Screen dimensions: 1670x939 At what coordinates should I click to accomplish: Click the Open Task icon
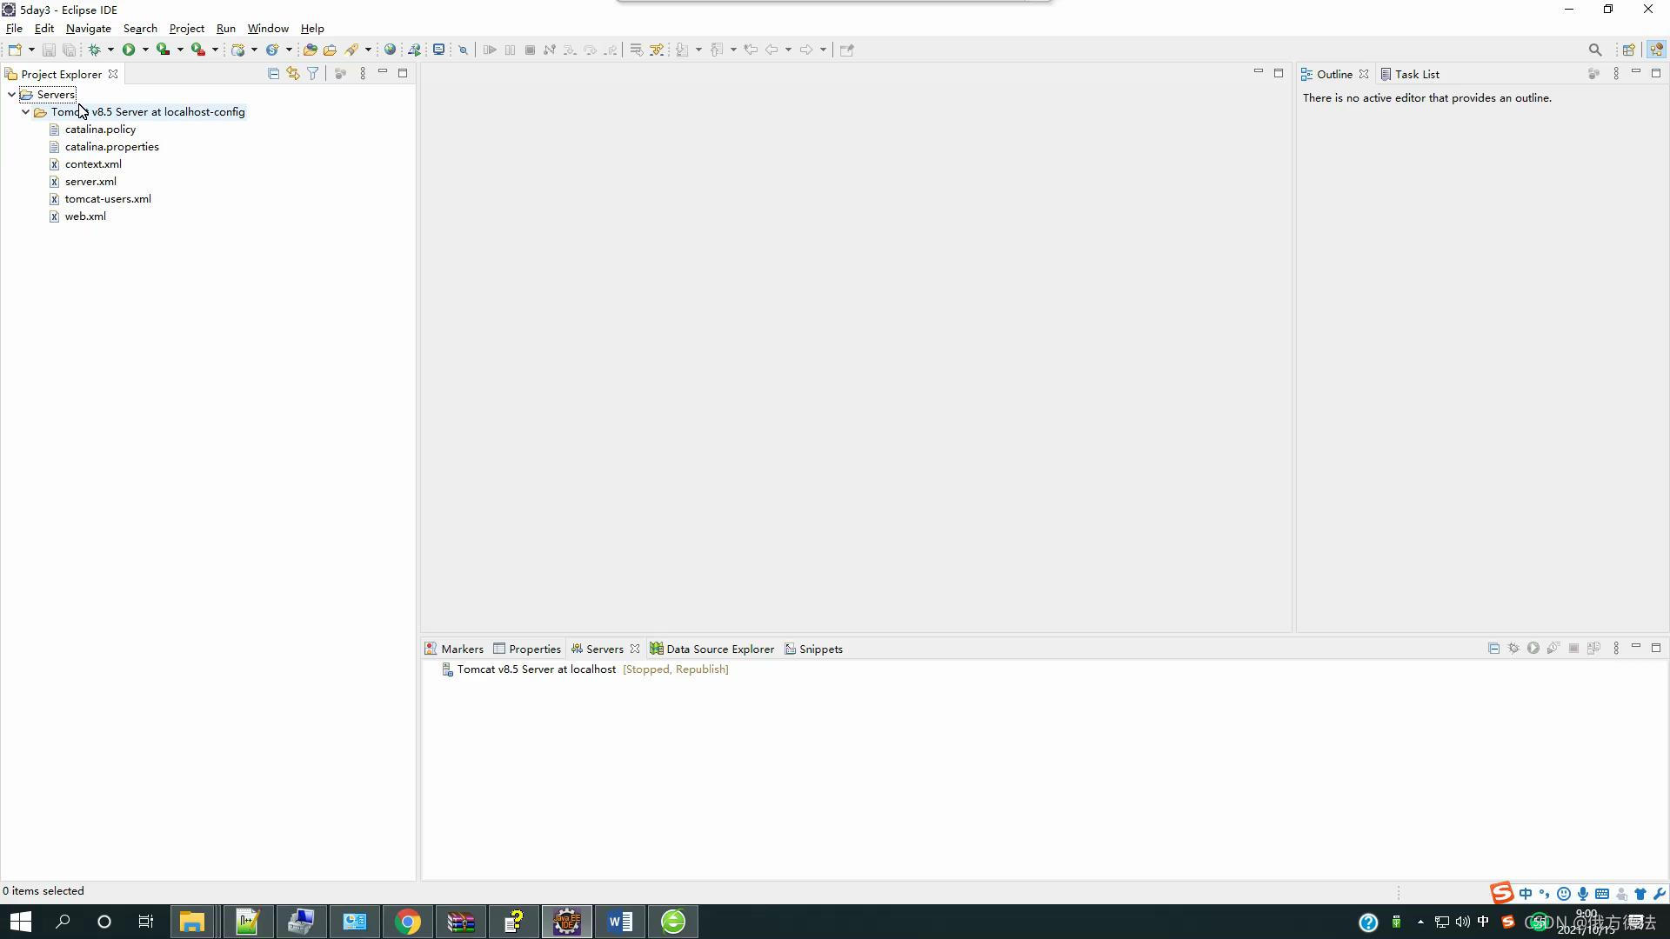(330, 50)
